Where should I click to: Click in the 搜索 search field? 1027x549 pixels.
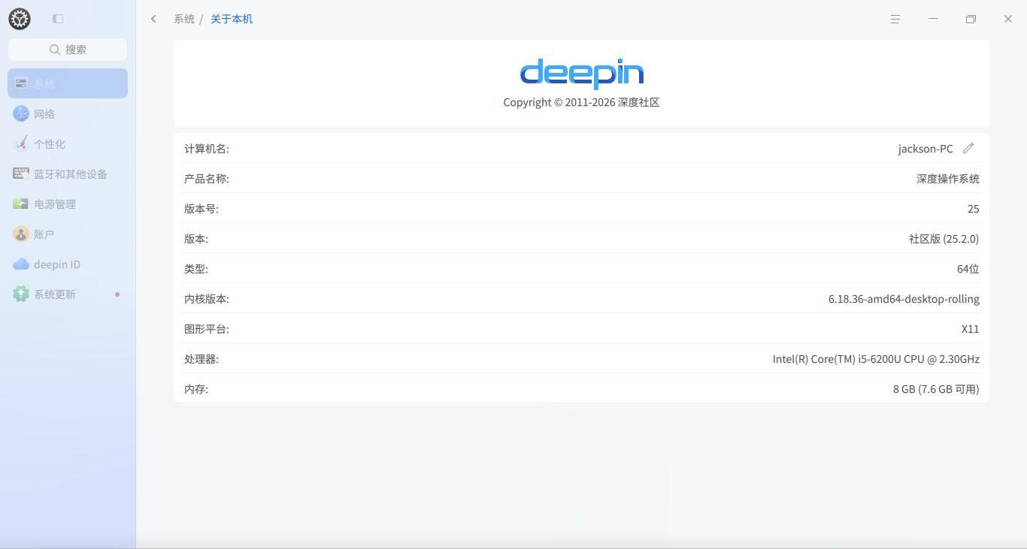click(68, 50)
